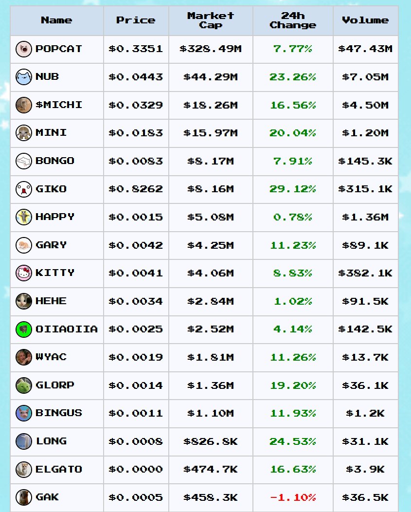Open the ELGATO coin name

(59, 469)
